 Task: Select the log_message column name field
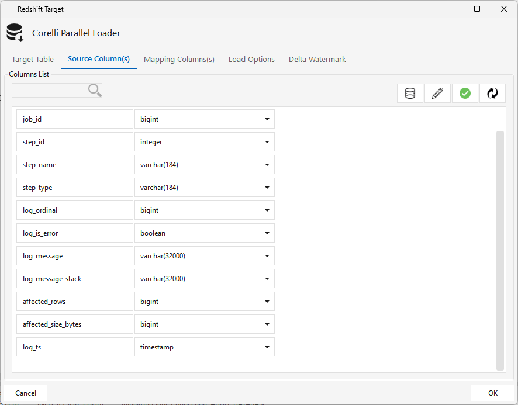tap(75, 256)
